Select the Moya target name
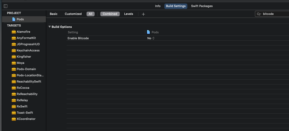This screenshot has width=289, height=131. [21, 63]
